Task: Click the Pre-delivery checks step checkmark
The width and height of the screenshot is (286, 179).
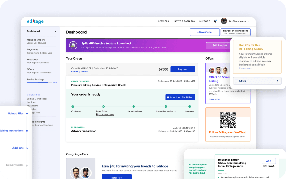Action: [166, 107]
